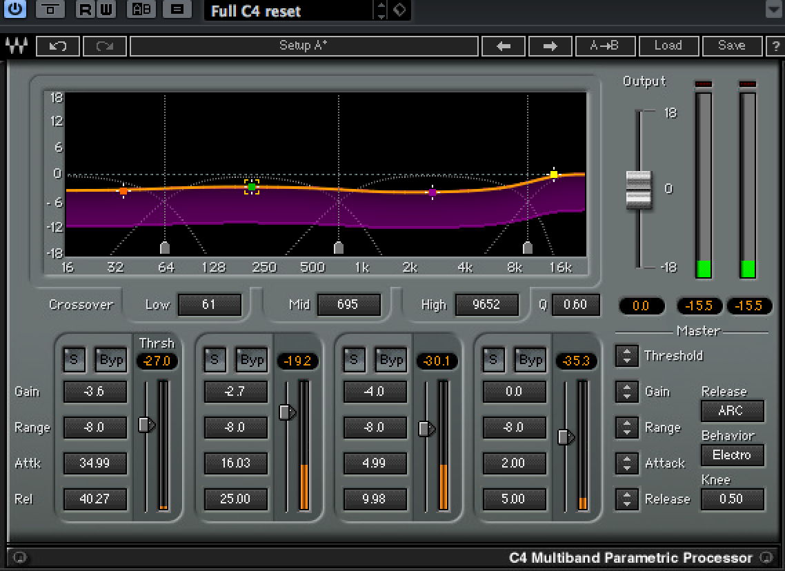
Task: Click the W write automation button
Action: 106,10
